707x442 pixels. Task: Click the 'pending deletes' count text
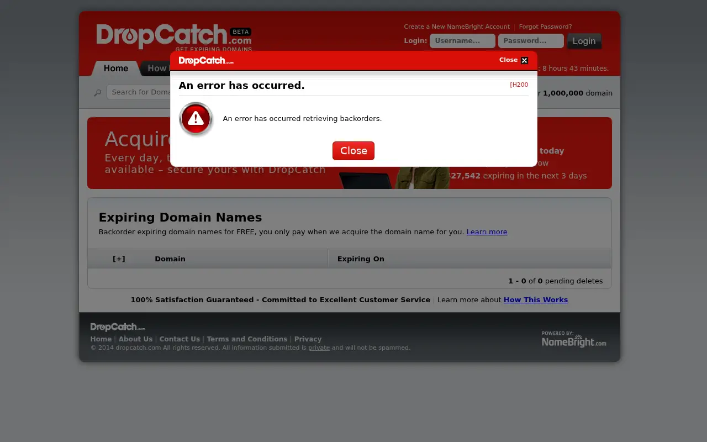556,281
